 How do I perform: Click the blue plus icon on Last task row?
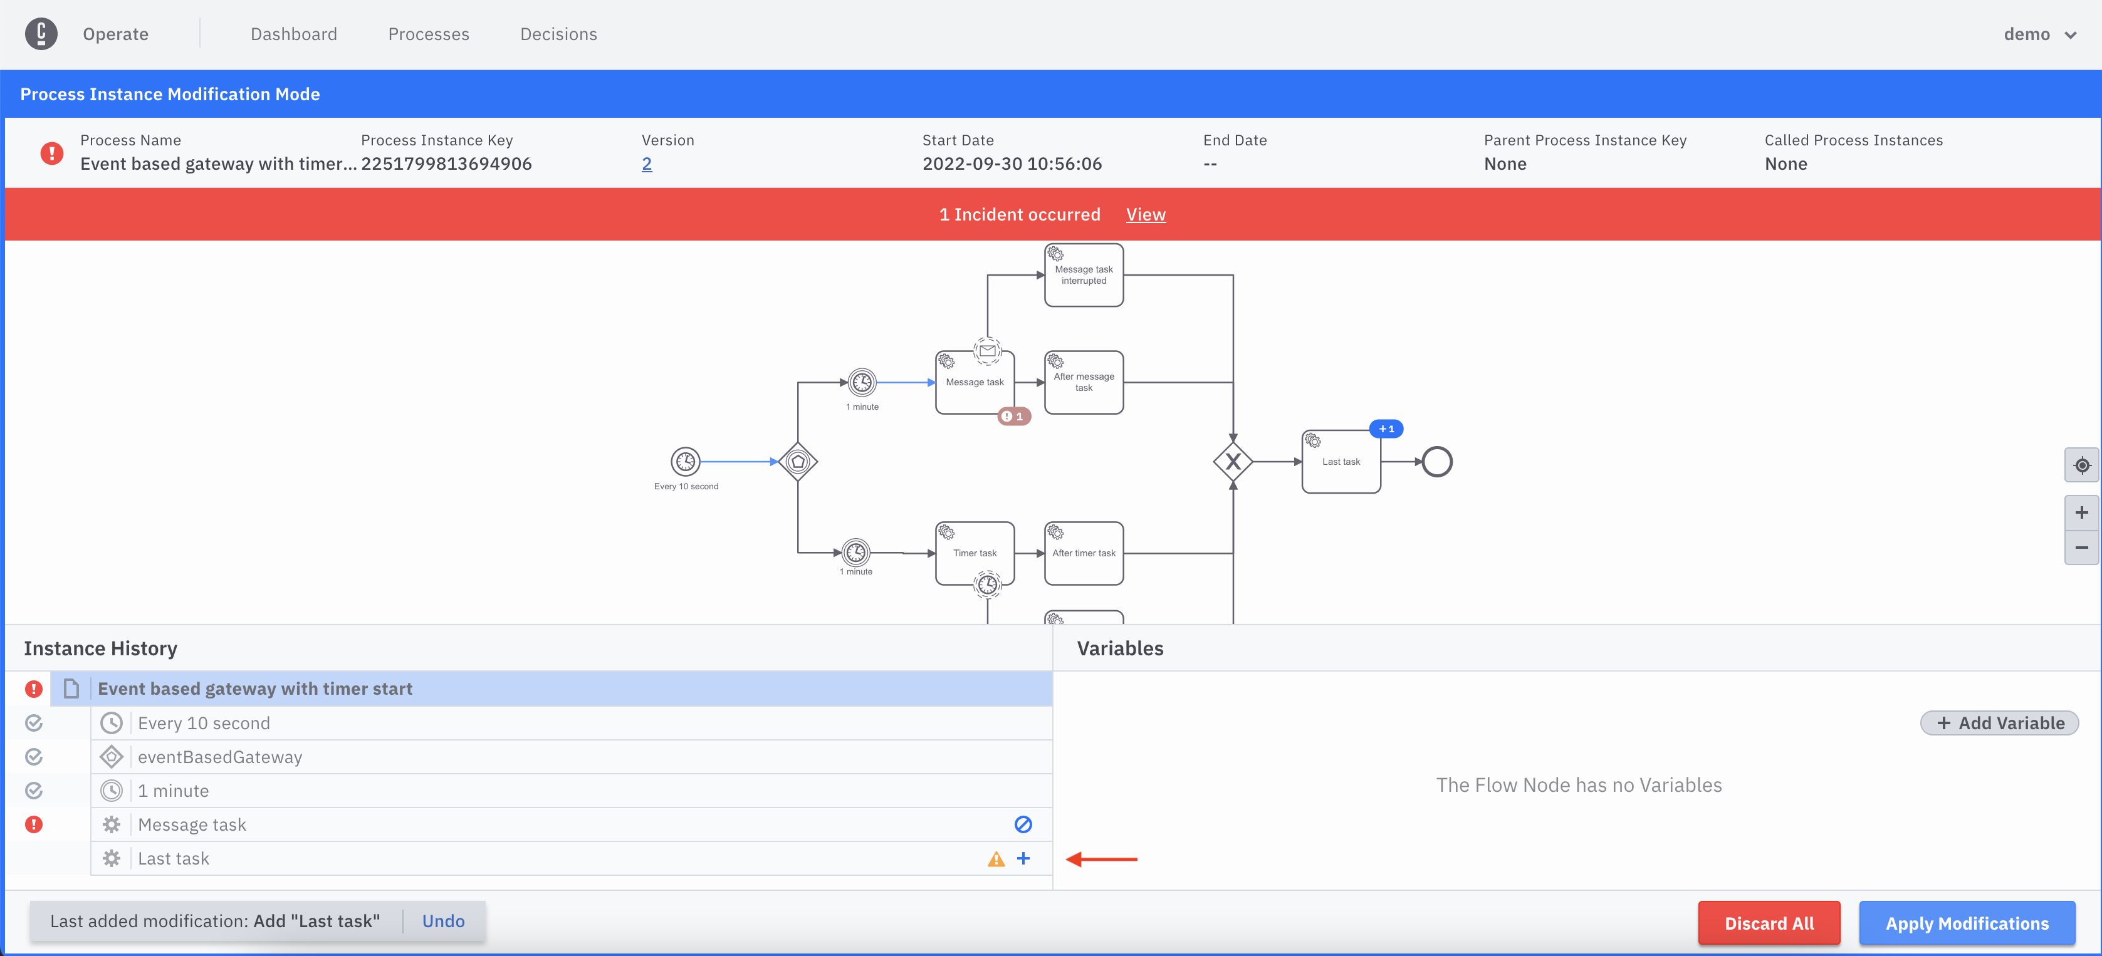coord(1023,858)
